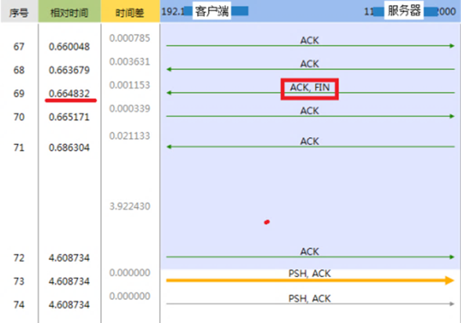
Task: Select the ACK, FIN label of packet 69
Action: (x=309, y=87)
